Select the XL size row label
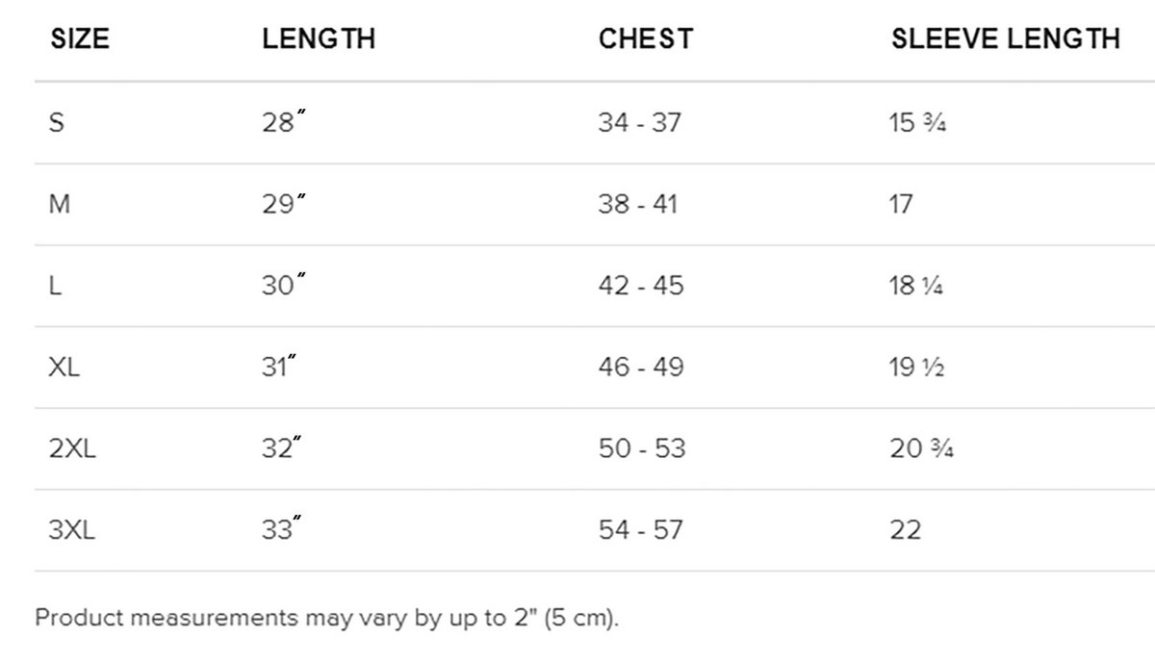This screenshot has height=662, width=1155. (x=64, y=368)
